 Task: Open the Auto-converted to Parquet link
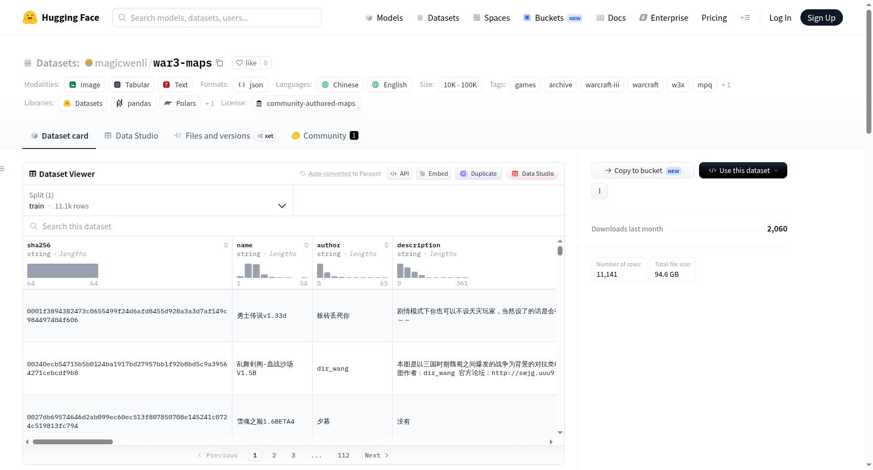330,174
